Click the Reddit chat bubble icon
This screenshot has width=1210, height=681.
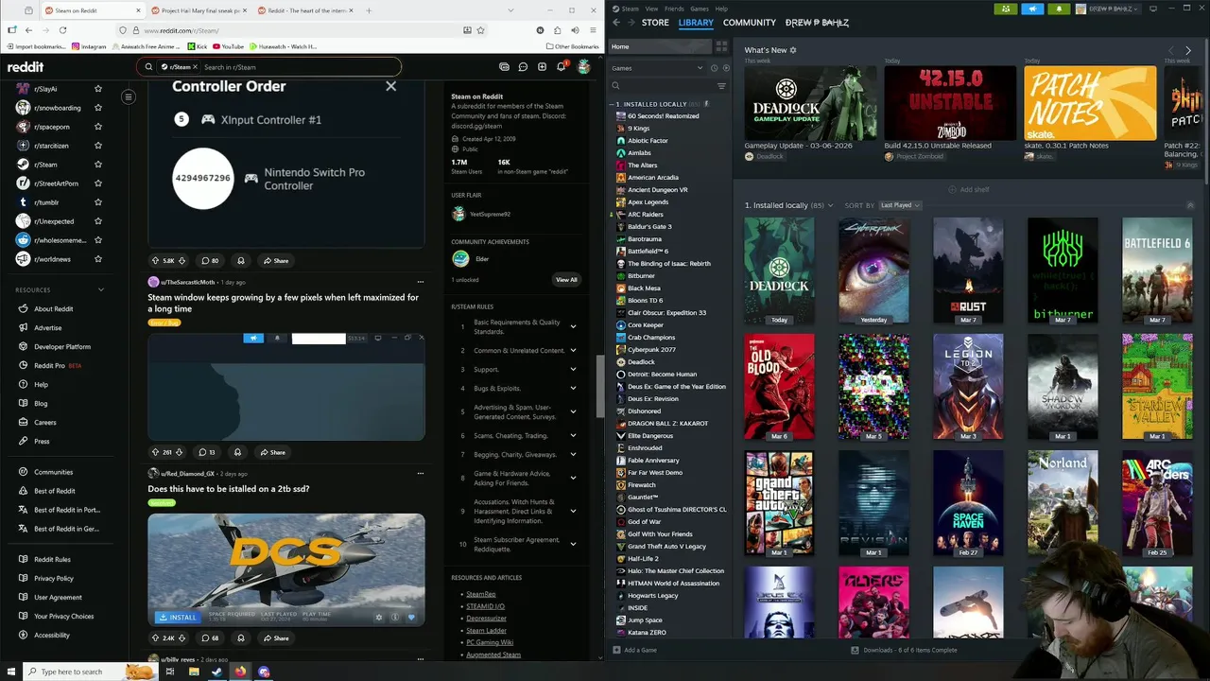[x=523, y=67]
